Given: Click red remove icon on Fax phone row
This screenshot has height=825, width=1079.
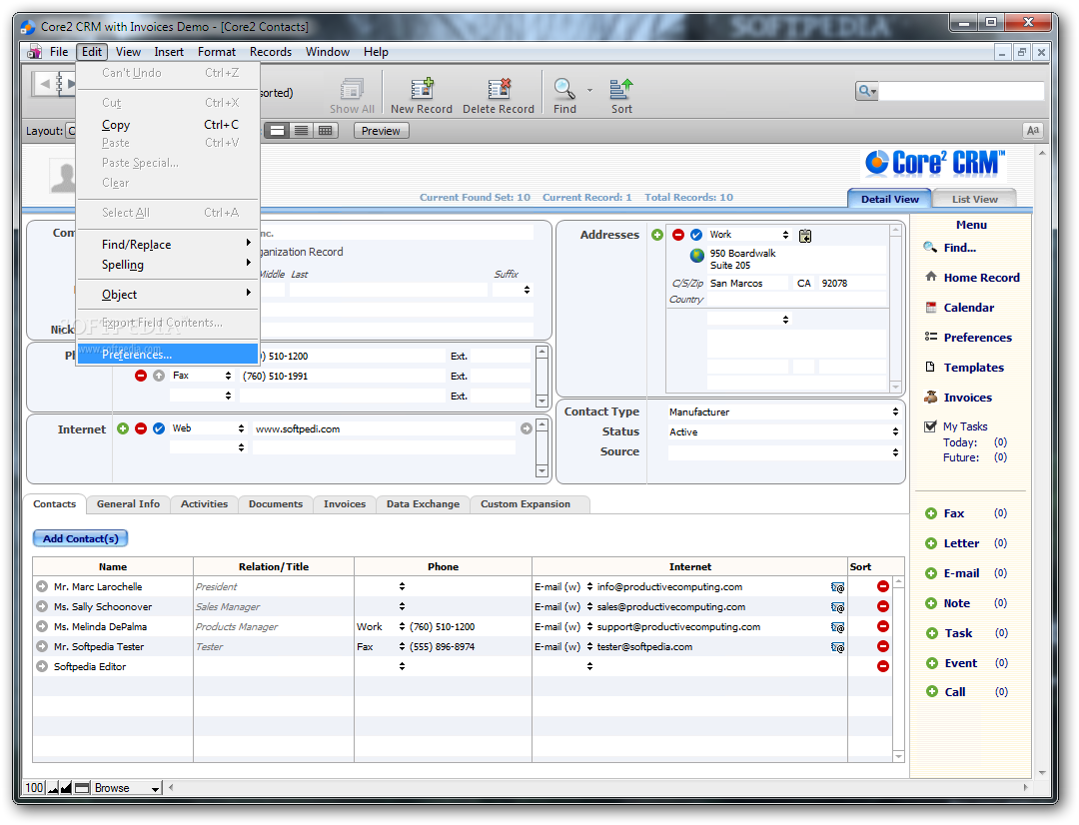Looking at the screenshot, I should coord(141,376).
